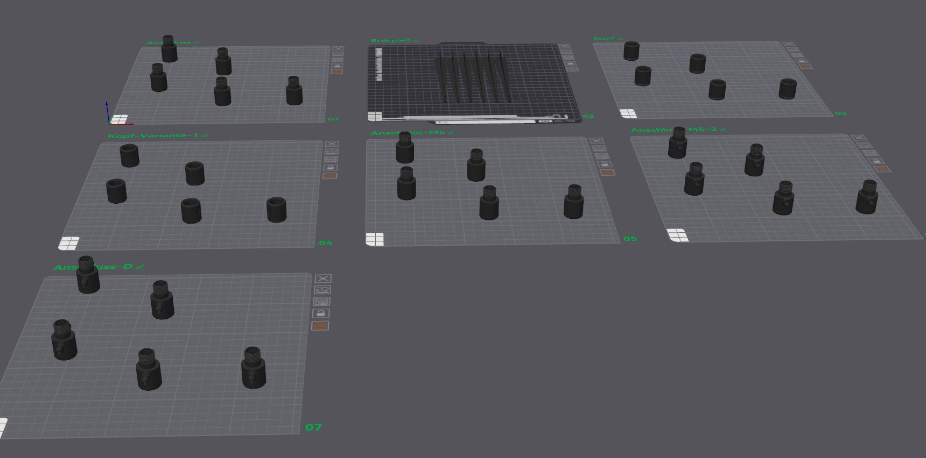The height and width of the screenshot is (458, 926).
Task: Open plate settings for plate 04
Action: point(329,176)
